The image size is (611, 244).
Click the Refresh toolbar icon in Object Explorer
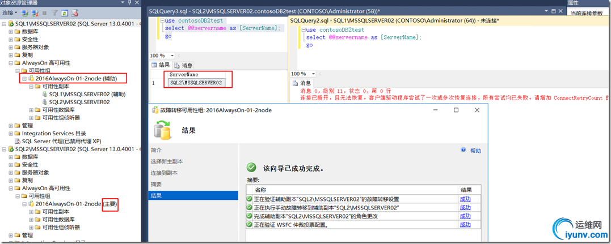tap(64, 13)
